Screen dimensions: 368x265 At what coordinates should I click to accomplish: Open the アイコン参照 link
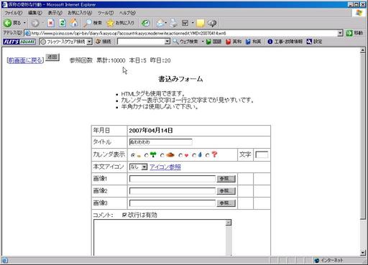pos(165,167)
